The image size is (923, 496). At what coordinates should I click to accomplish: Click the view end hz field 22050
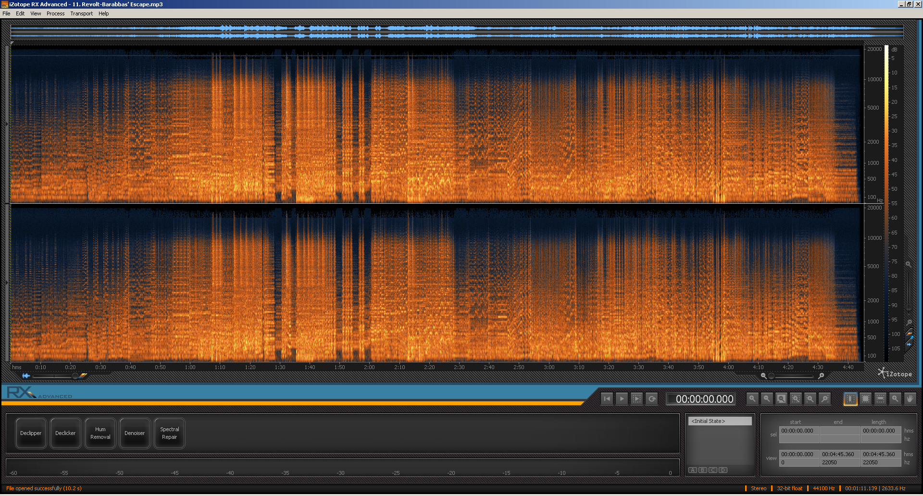click(x=840, y=462)
